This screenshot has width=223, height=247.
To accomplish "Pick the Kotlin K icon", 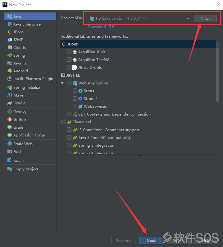I will tap(10, 160).
